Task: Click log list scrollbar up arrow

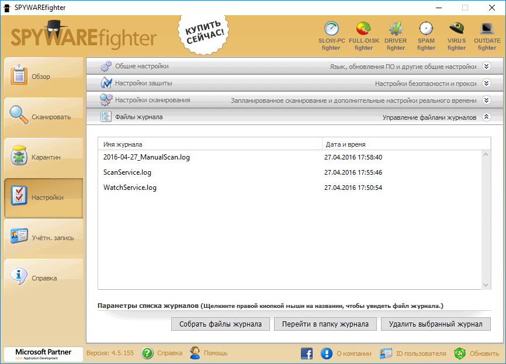Action: click(x=486, y=155)
